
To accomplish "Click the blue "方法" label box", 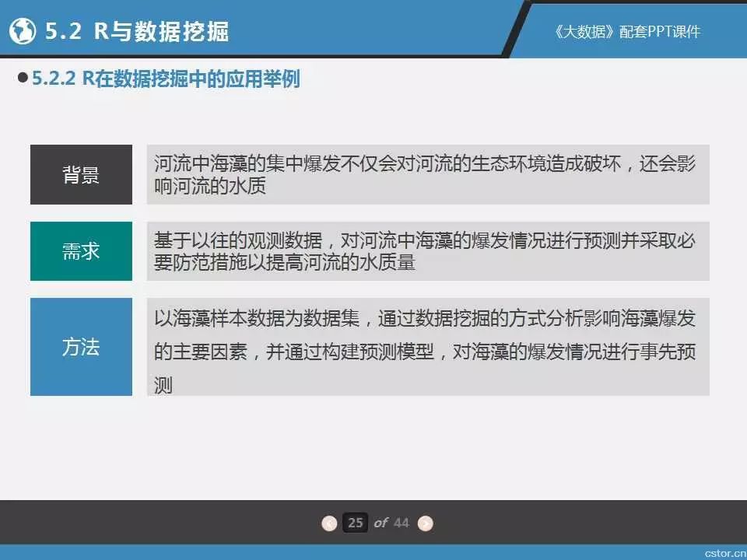I will tap(81, 347).
